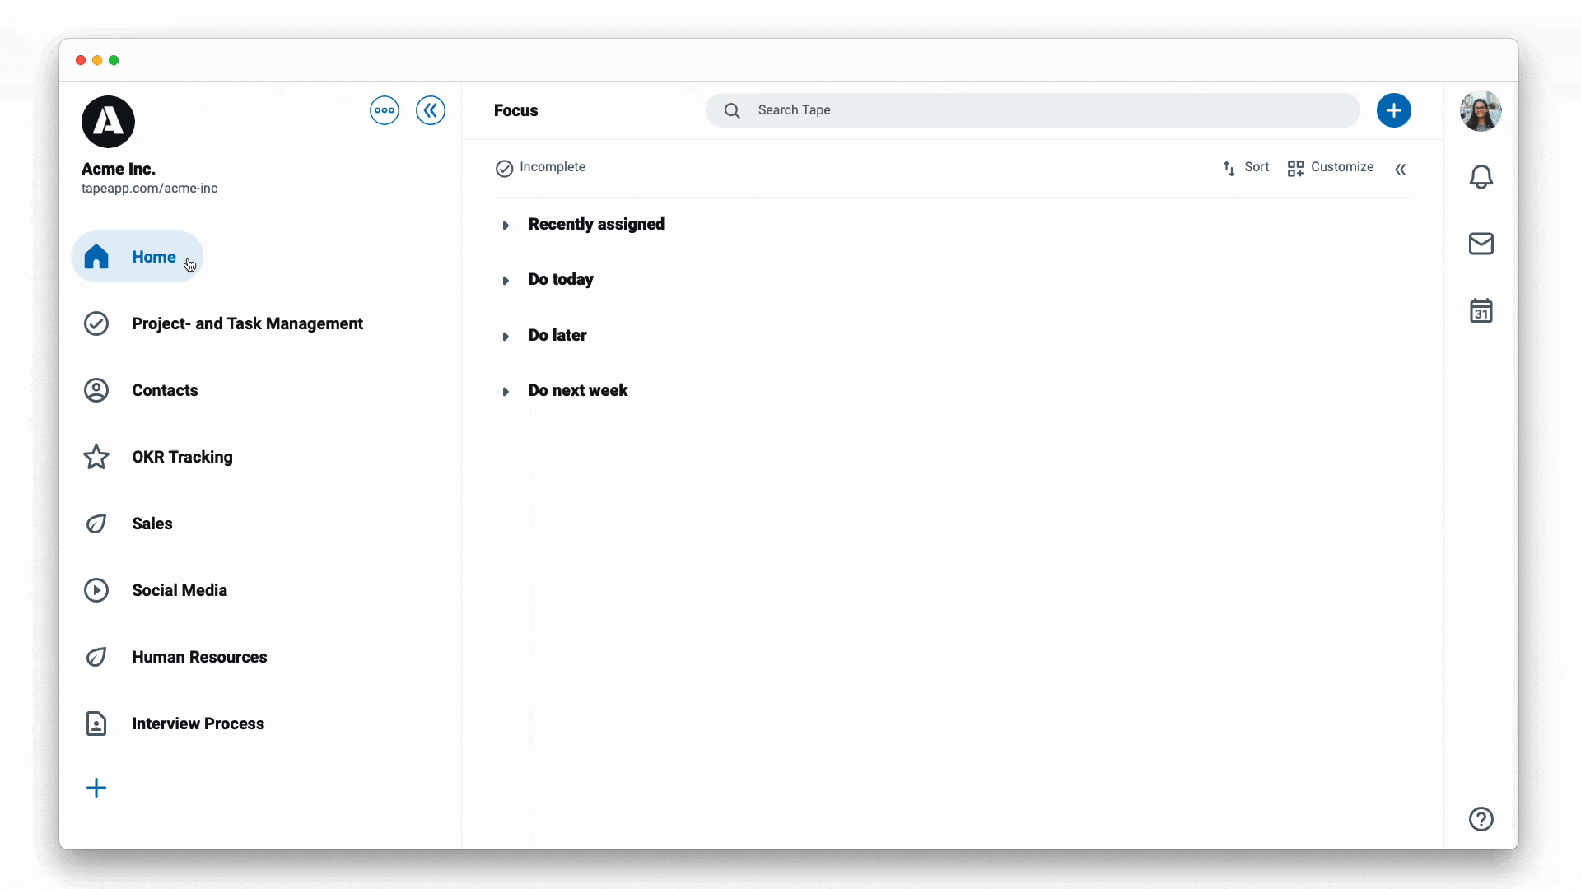Image resolution: width=1581 pixels, height=889 pixels.
Task: Open Sales section
Action: [x=152, y=524]
